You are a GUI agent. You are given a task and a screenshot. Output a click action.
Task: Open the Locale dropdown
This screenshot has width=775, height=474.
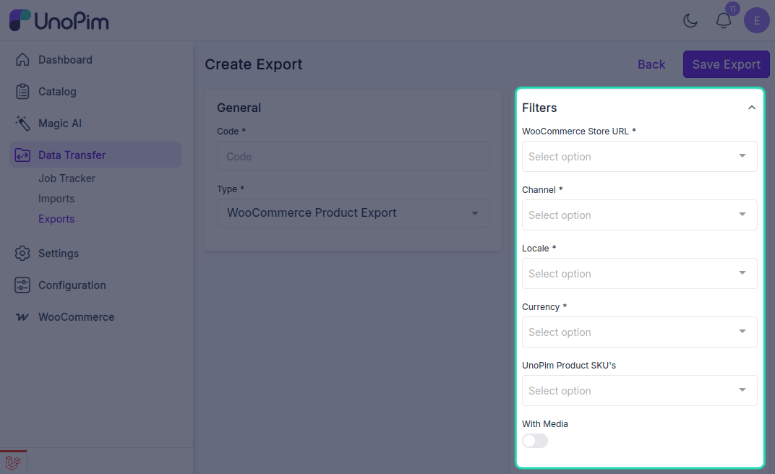640,274
